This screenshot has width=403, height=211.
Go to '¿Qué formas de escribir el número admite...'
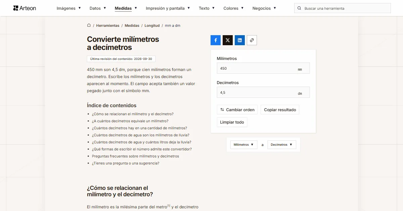[x=142, y=149]
